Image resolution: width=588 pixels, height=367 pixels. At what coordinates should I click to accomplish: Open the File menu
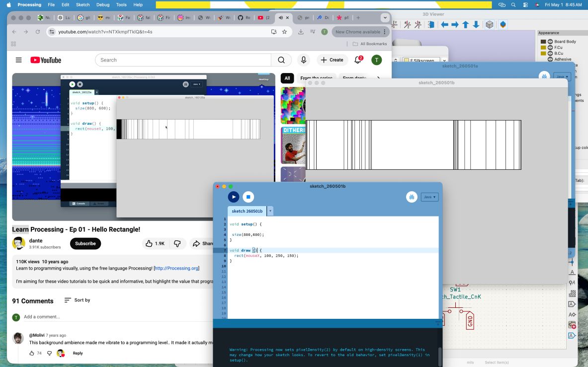pos(51,5)
